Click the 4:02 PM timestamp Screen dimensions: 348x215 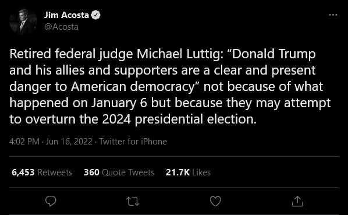pos(24,142)
